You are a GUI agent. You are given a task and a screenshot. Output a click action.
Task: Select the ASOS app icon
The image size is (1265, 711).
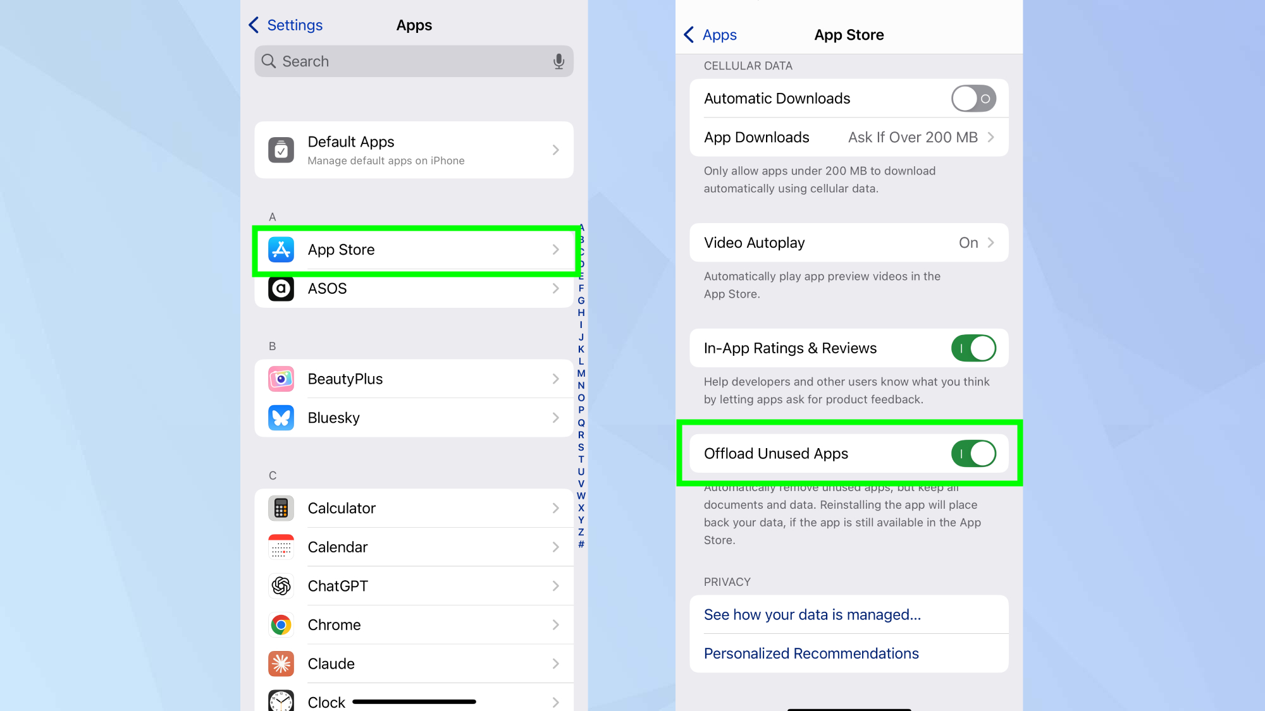pos(281,289)
